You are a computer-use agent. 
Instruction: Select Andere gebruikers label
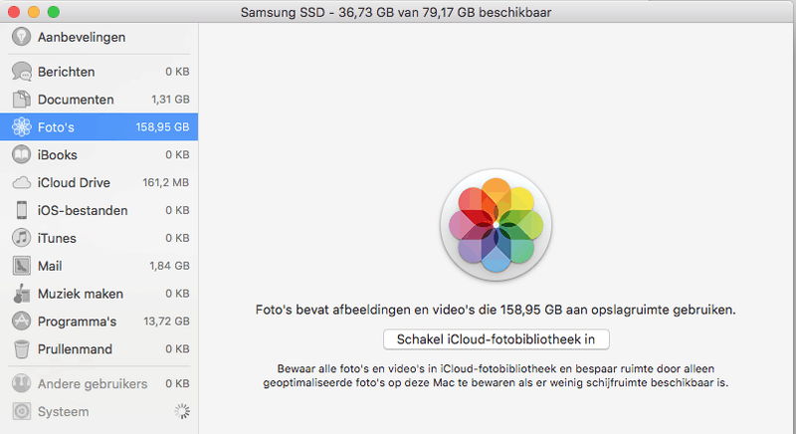click(x=93, y=384)
